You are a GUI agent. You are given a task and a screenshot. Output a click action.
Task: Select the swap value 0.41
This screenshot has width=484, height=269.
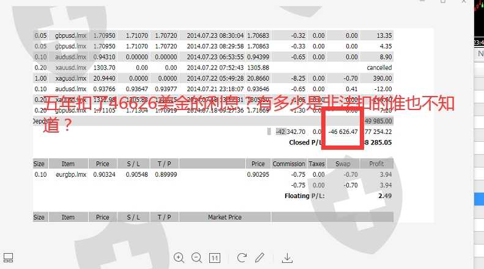pos(352,89)
